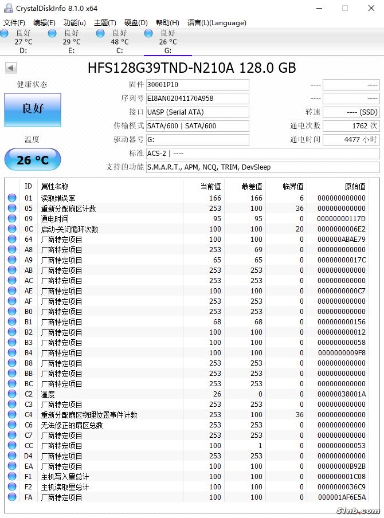Click status orb for attribute 01

(12, 198)
